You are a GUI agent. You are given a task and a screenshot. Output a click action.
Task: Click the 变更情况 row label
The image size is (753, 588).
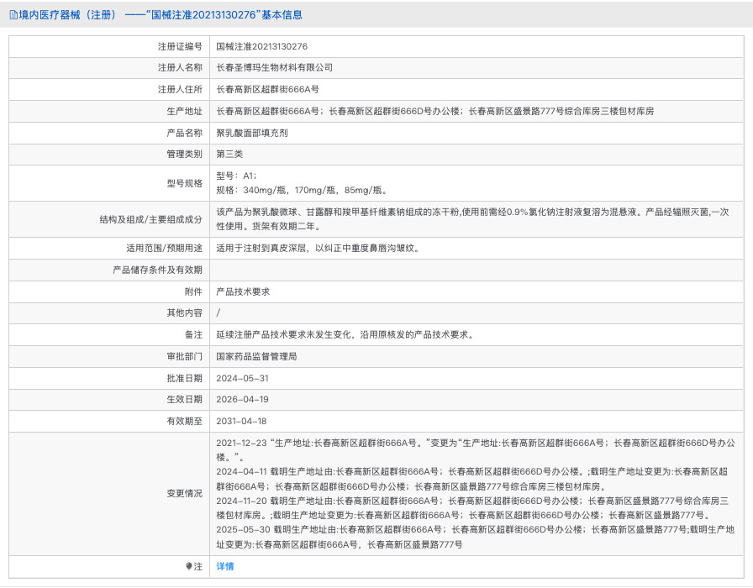click(x=184, y=493)
